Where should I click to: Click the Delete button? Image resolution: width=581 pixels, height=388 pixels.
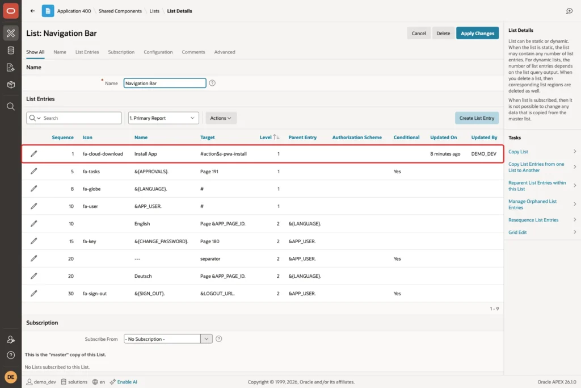(x=443, y=33)
